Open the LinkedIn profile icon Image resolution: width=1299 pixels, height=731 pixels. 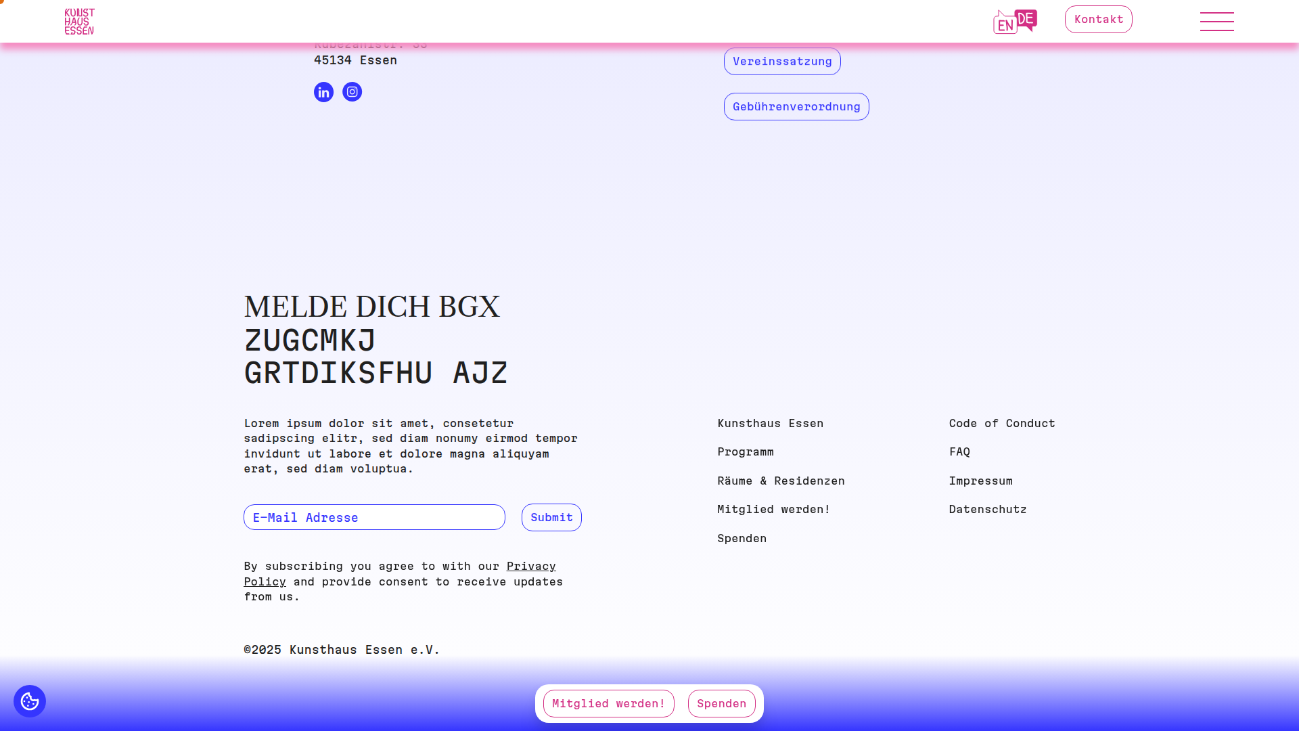(x=323, y=92)
